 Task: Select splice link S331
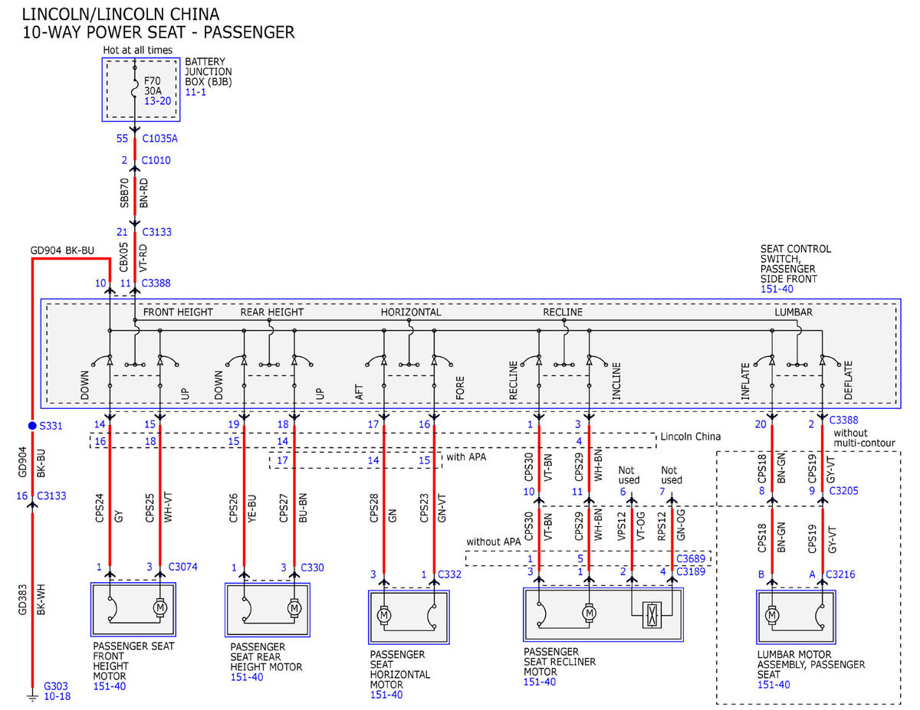pos(51,424)
